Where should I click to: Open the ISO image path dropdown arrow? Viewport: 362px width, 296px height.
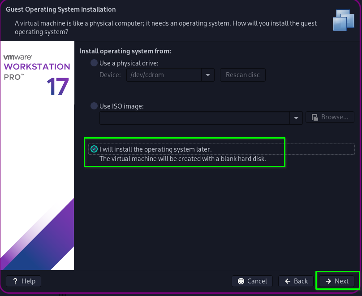click(296, 118)
